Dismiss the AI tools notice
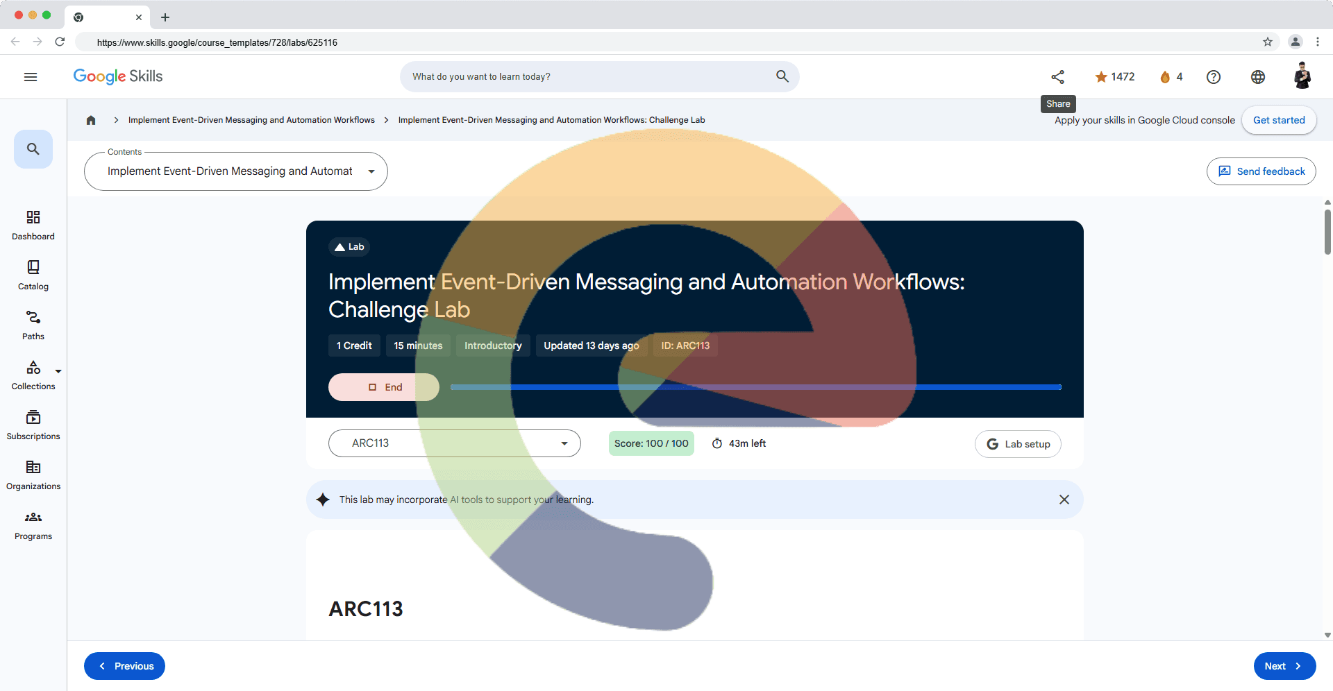This screenshot has width=1333, height=691. [x=1064, y=500]
